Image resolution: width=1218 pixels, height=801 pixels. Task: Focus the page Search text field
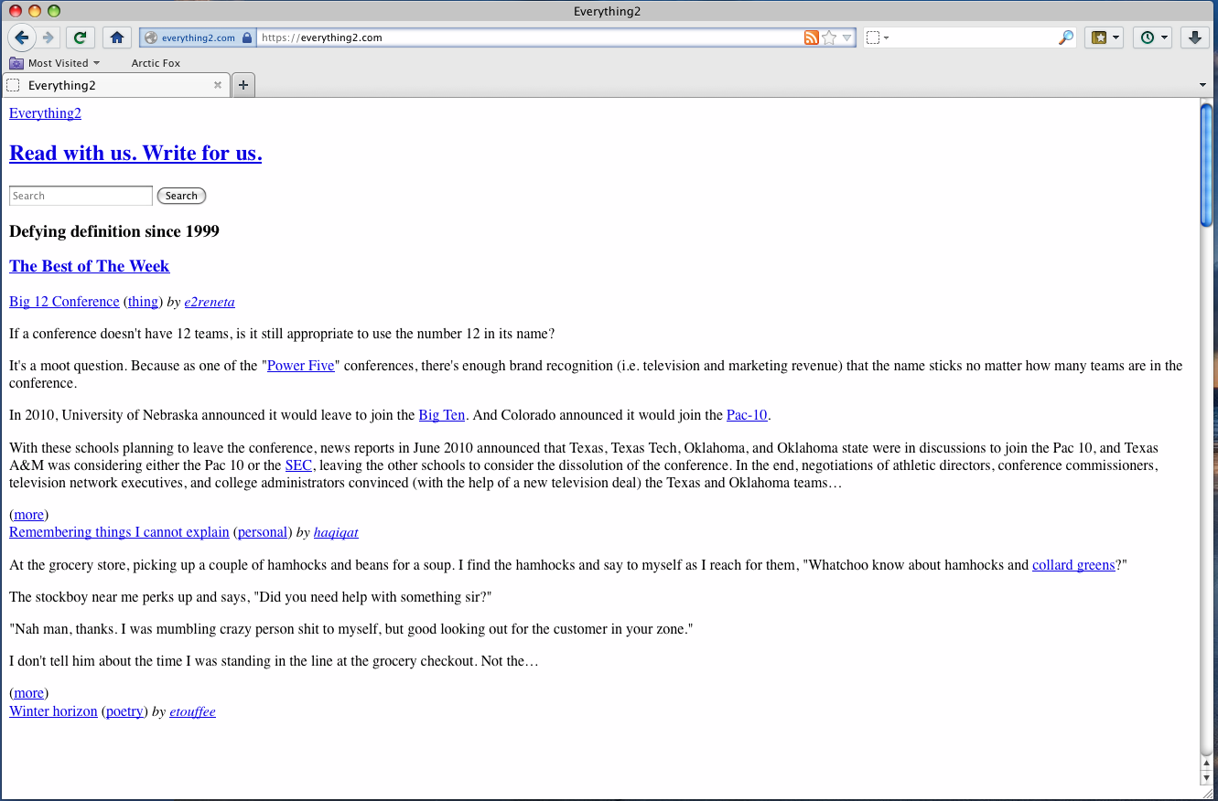81,196
